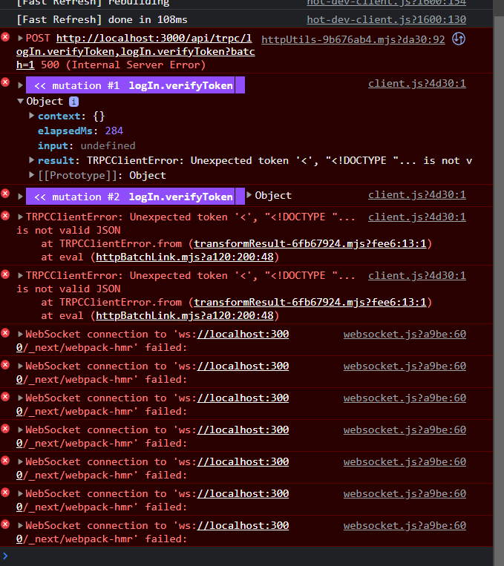The width and height of the screenshot is (504, 566).
Task: Expand the first WebSocket connection failed entry
Action: (x=21, y=335)
